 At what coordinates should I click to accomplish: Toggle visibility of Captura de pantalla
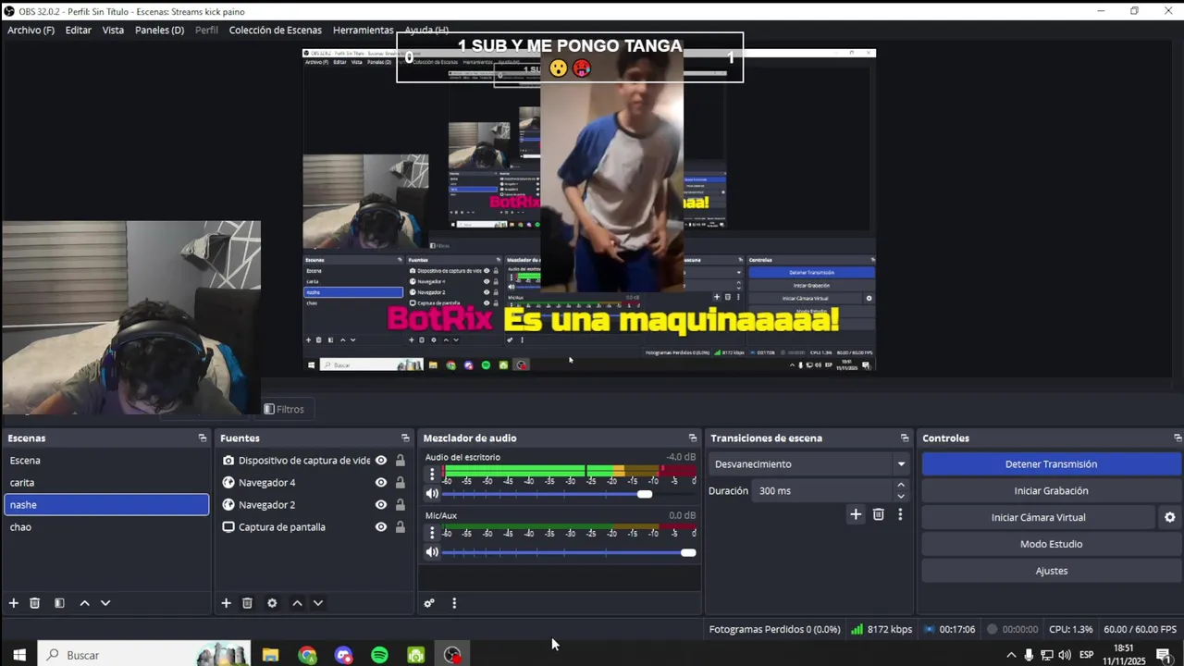(381, 527)
